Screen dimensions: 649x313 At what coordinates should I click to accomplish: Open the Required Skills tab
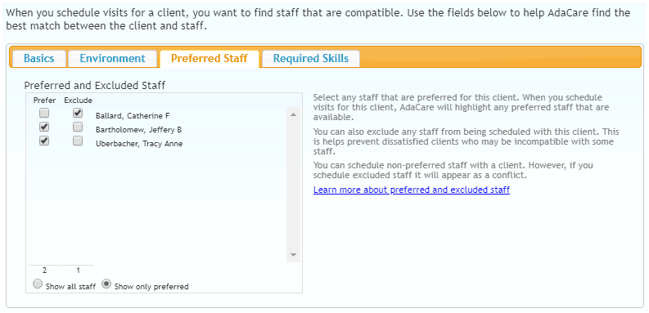(x=311, y=58)
